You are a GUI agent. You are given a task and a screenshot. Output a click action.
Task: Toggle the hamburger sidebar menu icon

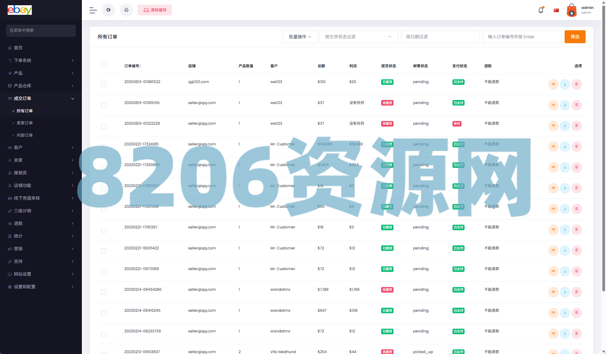(x=93, y=10)
